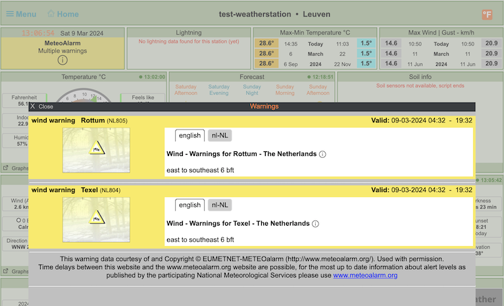504x306 pixels.
Task: Click MeteoAlarm info circle icon
Action: coord(63,60)
